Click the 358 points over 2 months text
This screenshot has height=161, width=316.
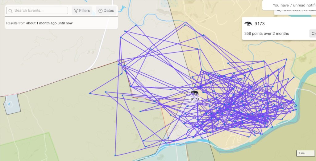click(267, 33)
